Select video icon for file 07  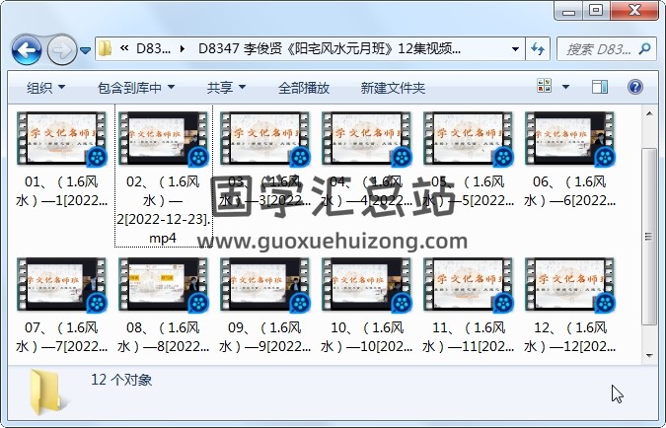click(x=61, y=285)
